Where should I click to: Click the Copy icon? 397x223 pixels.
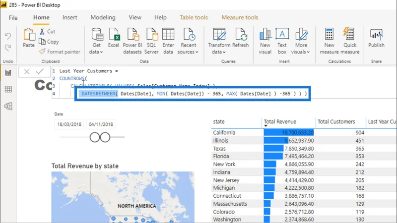point(42,42)
